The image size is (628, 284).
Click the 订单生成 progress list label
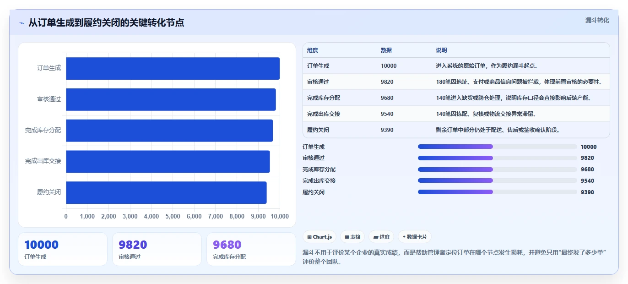point(314,147)
